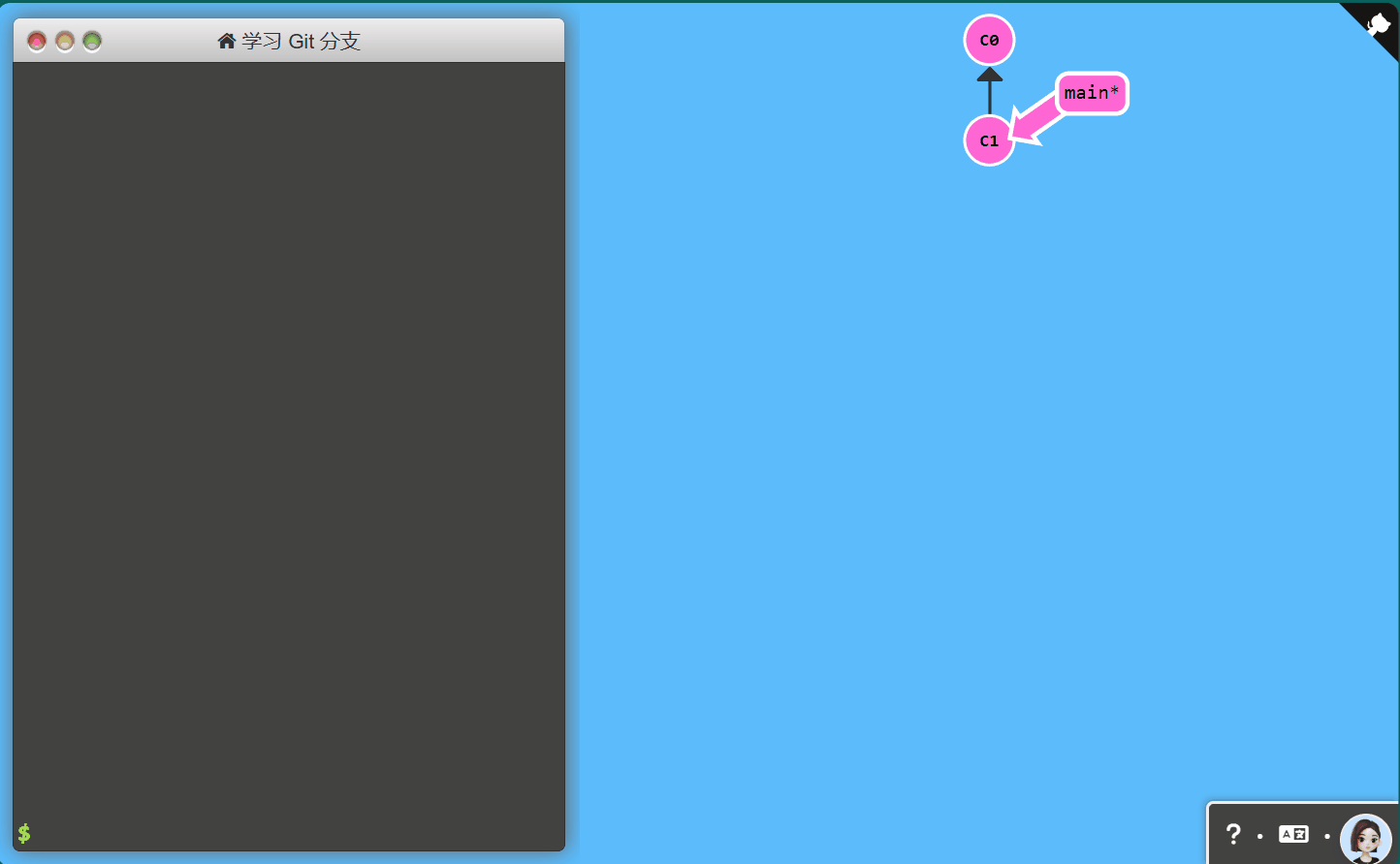Click the second separator dot before the avatar
Image resolution: width=1400 pixels, height=864 pixels.
pyautogui.click(x=1325, y=835)
